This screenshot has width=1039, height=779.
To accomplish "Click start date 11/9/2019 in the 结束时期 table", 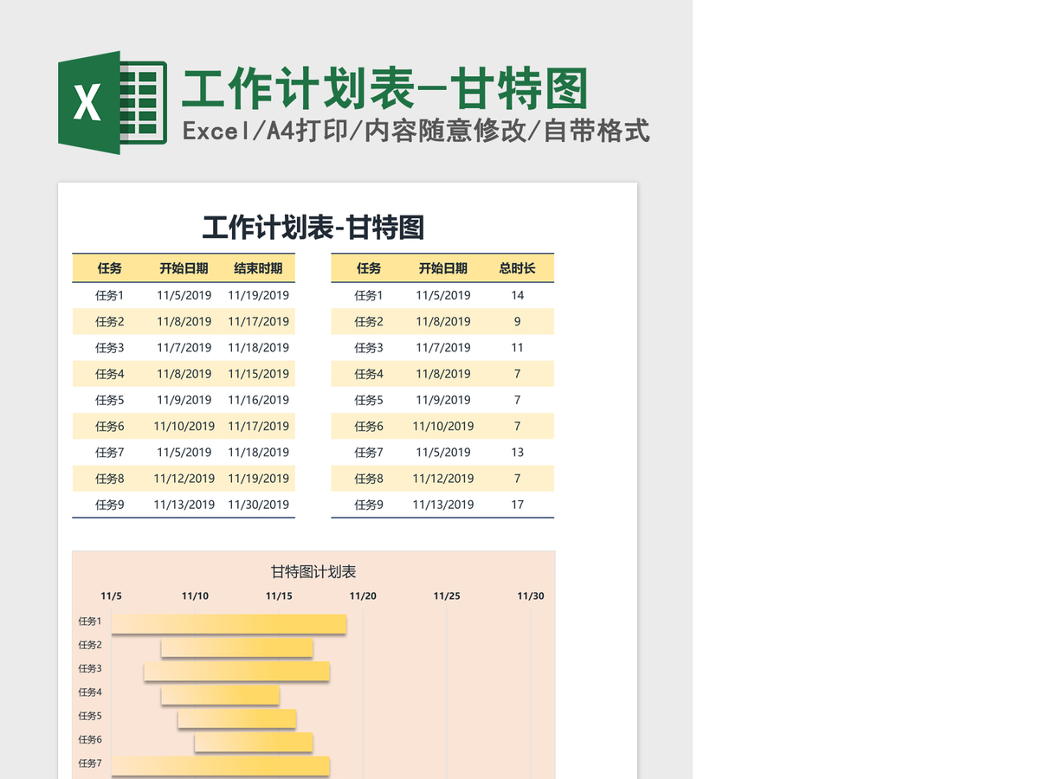I will coord(184,400).
